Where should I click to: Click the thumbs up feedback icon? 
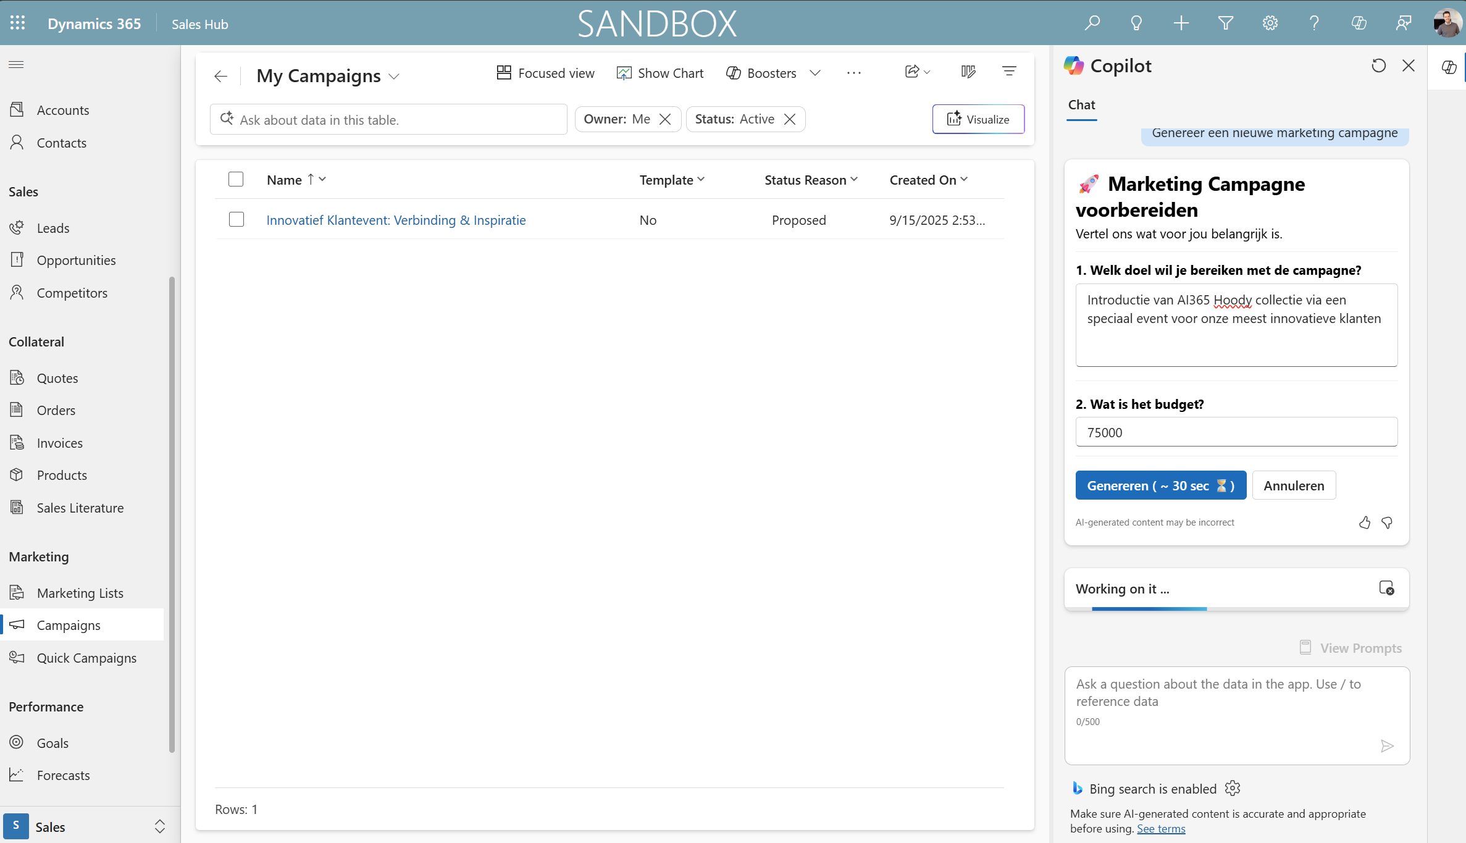click(x=1365, y=522)
